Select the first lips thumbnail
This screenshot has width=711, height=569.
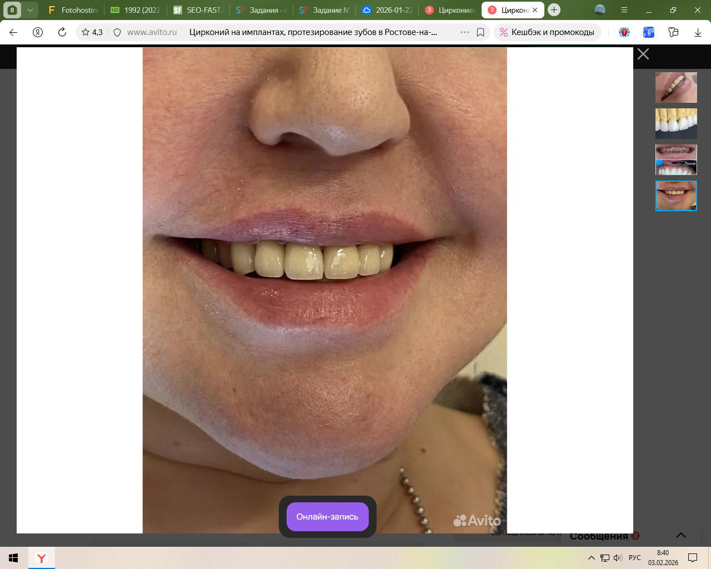click(676, 87)
